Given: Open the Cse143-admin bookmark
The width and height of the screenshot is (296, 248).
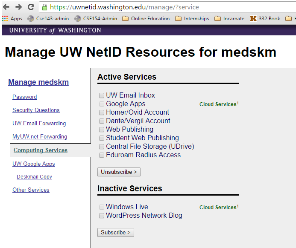Looking at the screenshot, I should point(48,19).
